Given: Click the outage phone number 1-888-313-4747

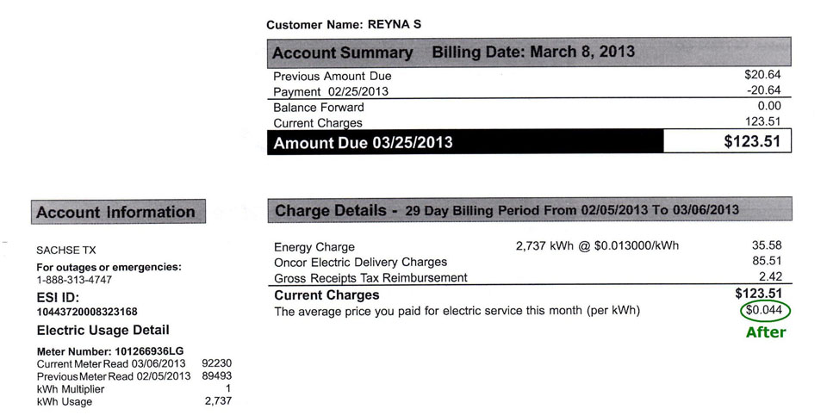Looking at the screenshot, I should (x=74, y=280).
